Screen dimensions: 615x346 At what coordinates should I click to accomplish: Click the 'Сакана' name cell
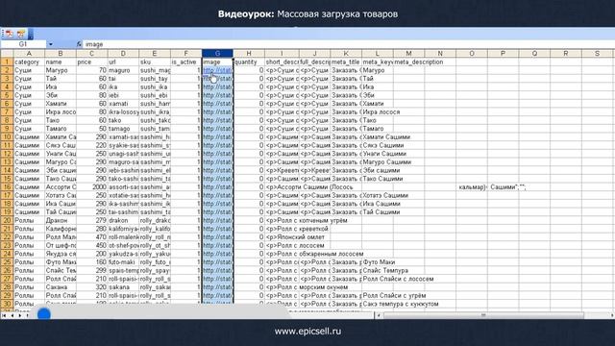61,287
